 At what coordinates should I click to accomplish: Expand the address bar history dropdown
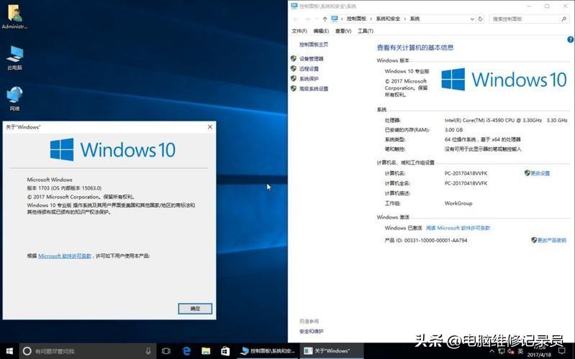click(472, 19)
